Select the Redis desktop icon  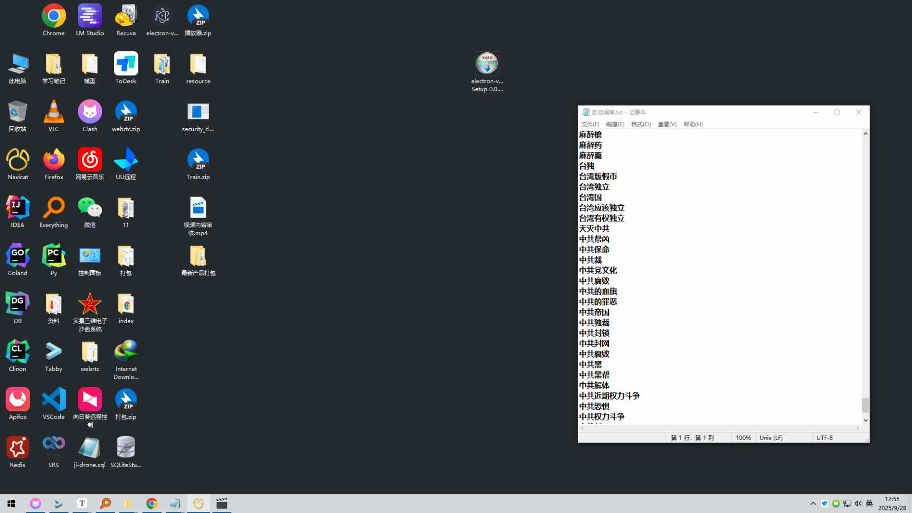tap(18, 448)
